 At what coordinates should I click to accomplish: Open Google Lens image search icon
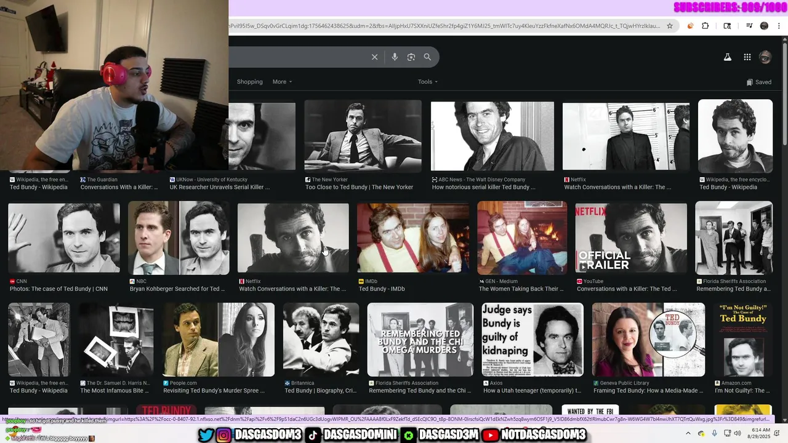(x=411, y=57)
